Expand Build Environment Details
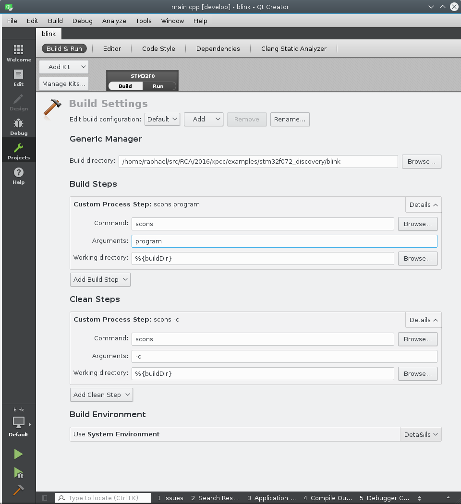Screen dimensions: 461x504 click(421, 434)
